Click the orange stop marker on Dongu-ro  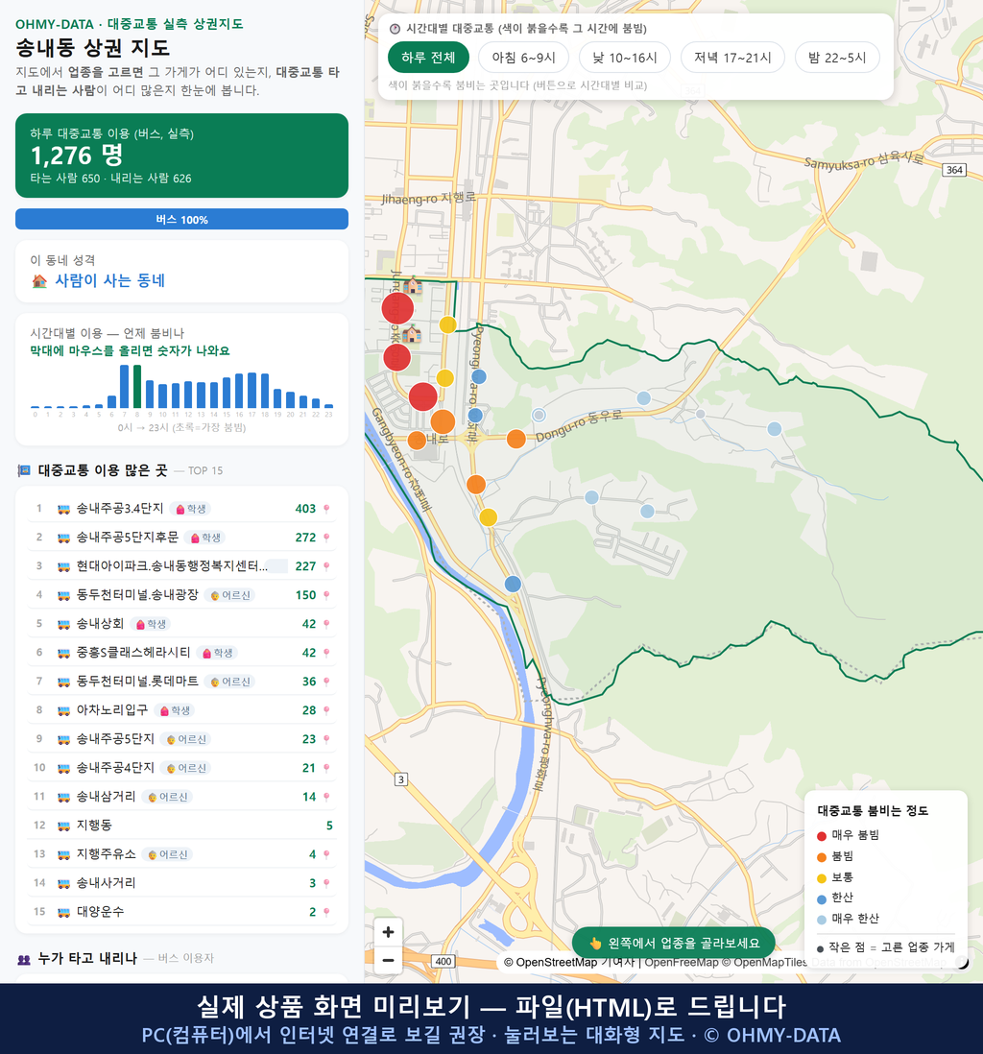tap(515, 439)
